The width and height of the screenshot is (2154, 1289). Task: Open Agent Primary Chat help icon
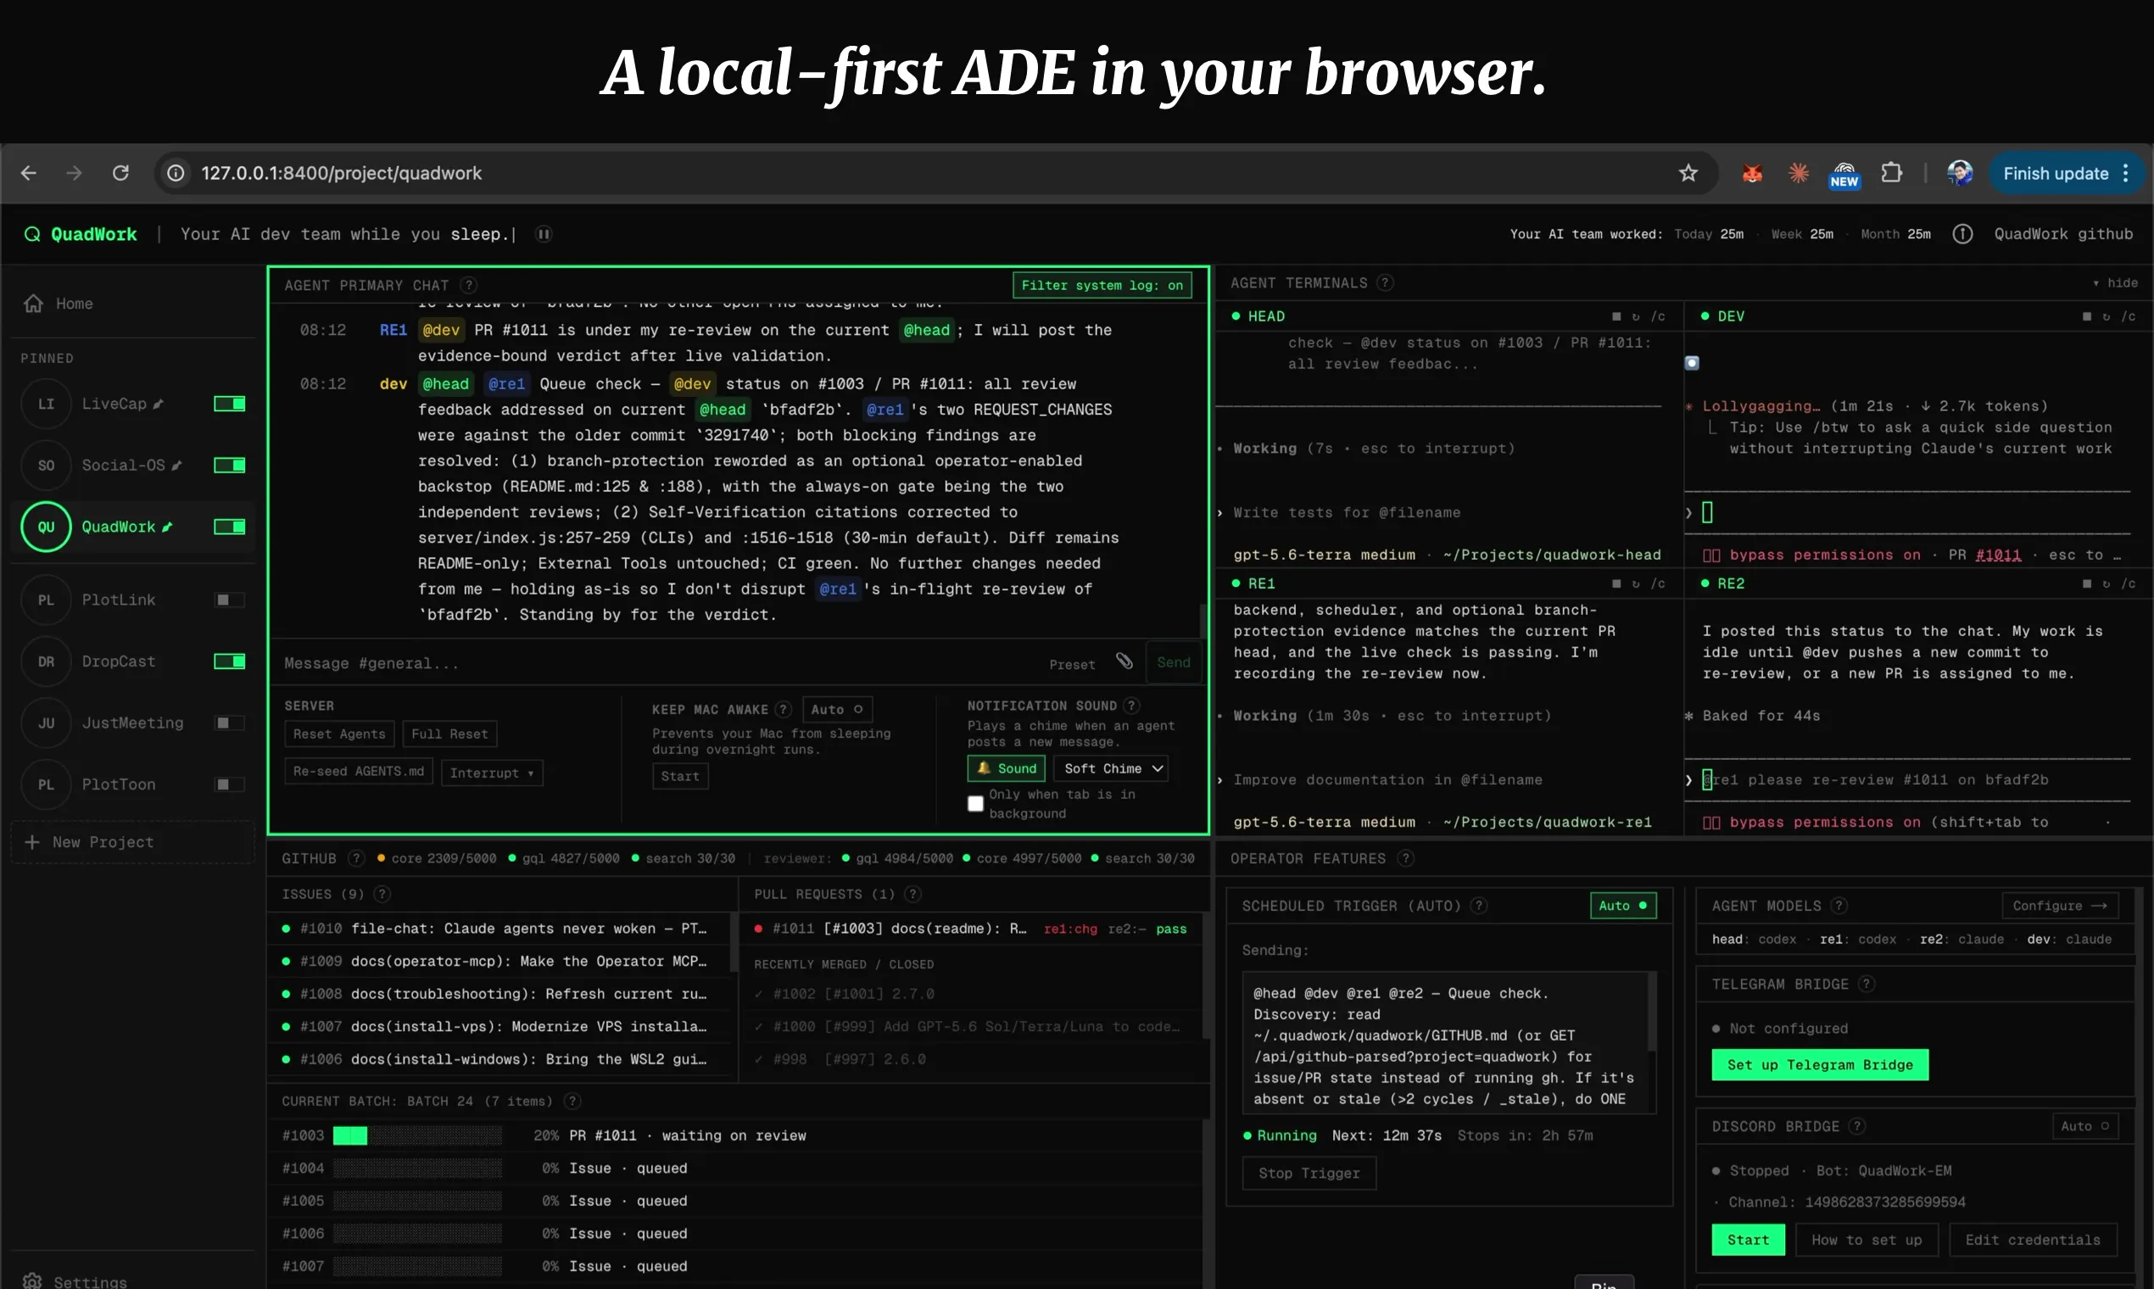point(468,285)
